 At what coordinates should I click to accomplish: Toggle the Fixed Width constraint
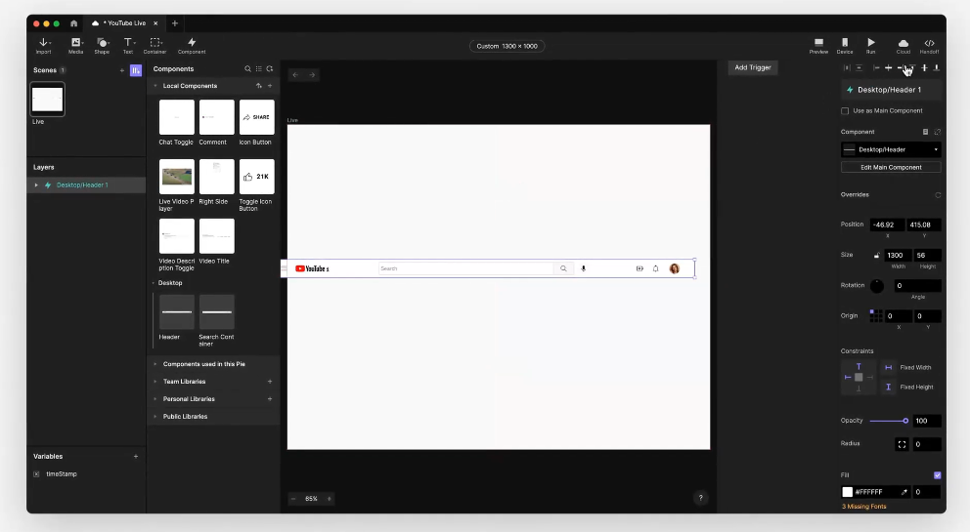[x=889, y=368]
